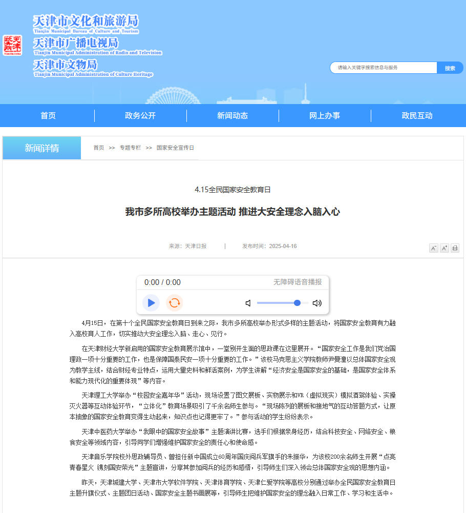
Task: Increase article font size with A+ icon
Action: [444, 248]
